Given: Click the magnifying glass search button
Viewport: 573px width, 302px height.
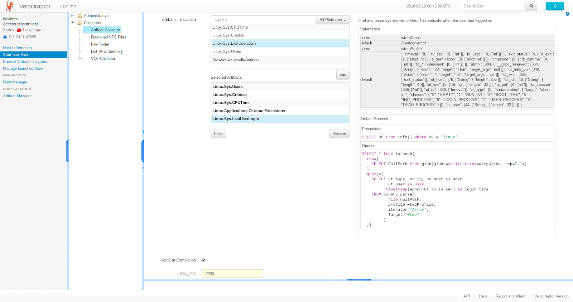Looking at the screenshot, I should (531, 6).
